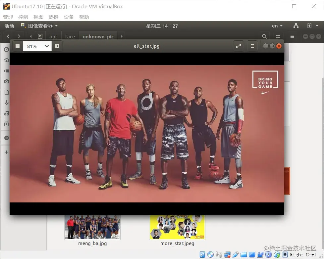Zoom in with the plus button
The width and height of the screenshot is (324, 259).
[57, 46]
